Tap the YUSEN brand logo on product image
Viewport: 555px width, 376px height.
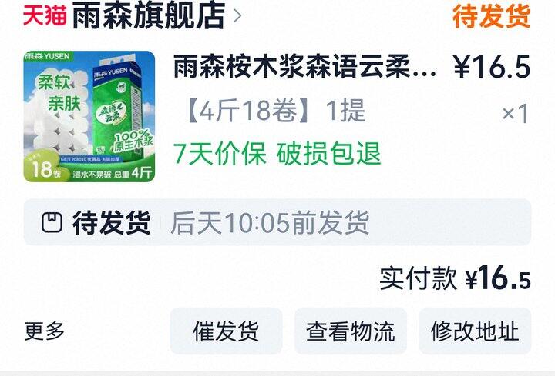click(48, 56)
